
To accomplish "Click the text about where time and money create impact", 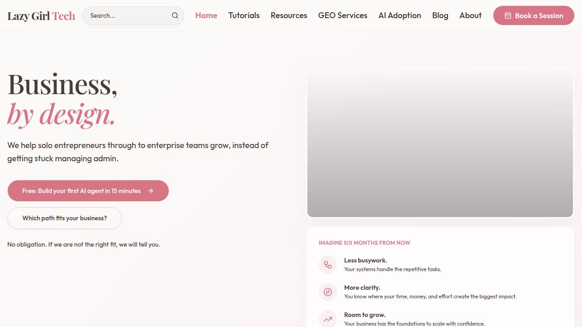I will tap(431, 297).
